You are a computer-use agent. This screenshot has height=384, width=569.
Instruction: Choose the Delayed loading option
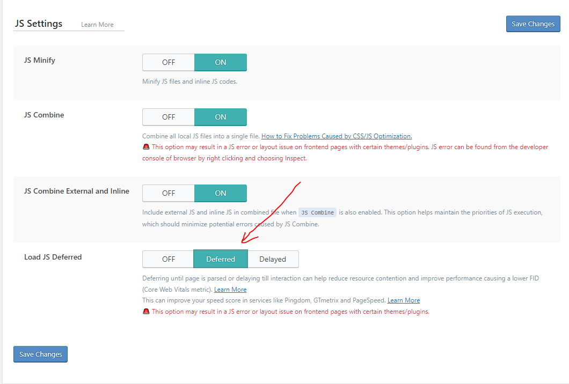point(273,259)
